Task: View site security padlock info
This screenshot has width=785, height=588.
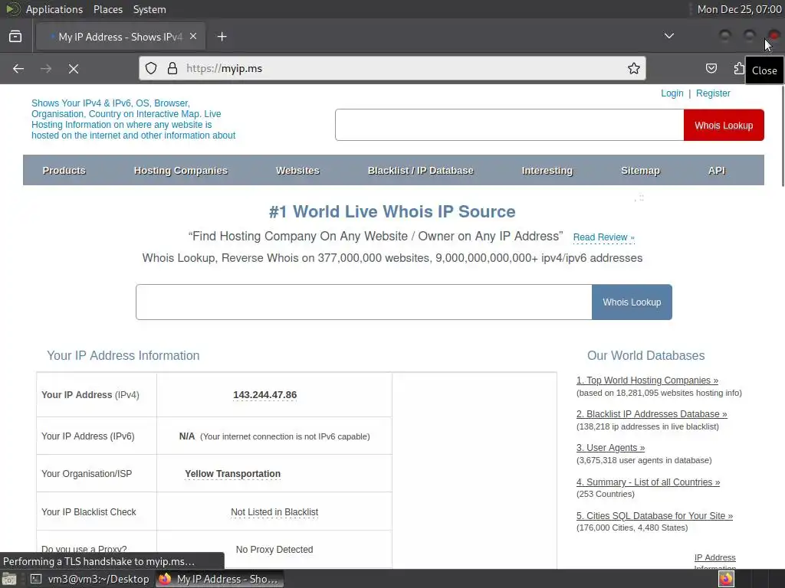Action: [172, 68]
